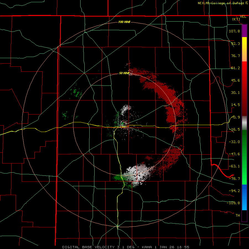This screenshot has height=249, width=249.
Task: Select the 14.5 scale value
Action: 235,105
